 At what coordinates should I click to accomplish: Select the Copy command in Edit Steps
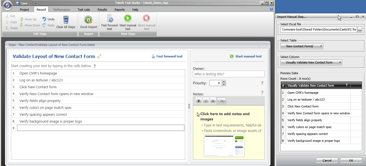click(x=11, y=22)
